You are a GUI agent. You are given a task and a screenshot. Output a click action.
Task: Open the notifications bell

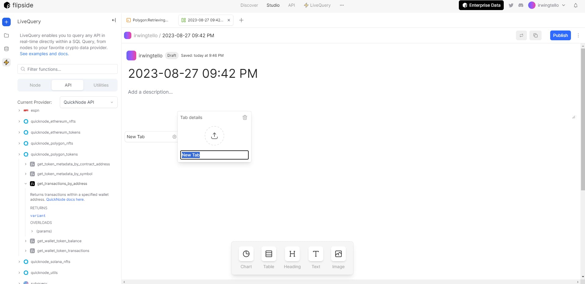click(576, 5)
